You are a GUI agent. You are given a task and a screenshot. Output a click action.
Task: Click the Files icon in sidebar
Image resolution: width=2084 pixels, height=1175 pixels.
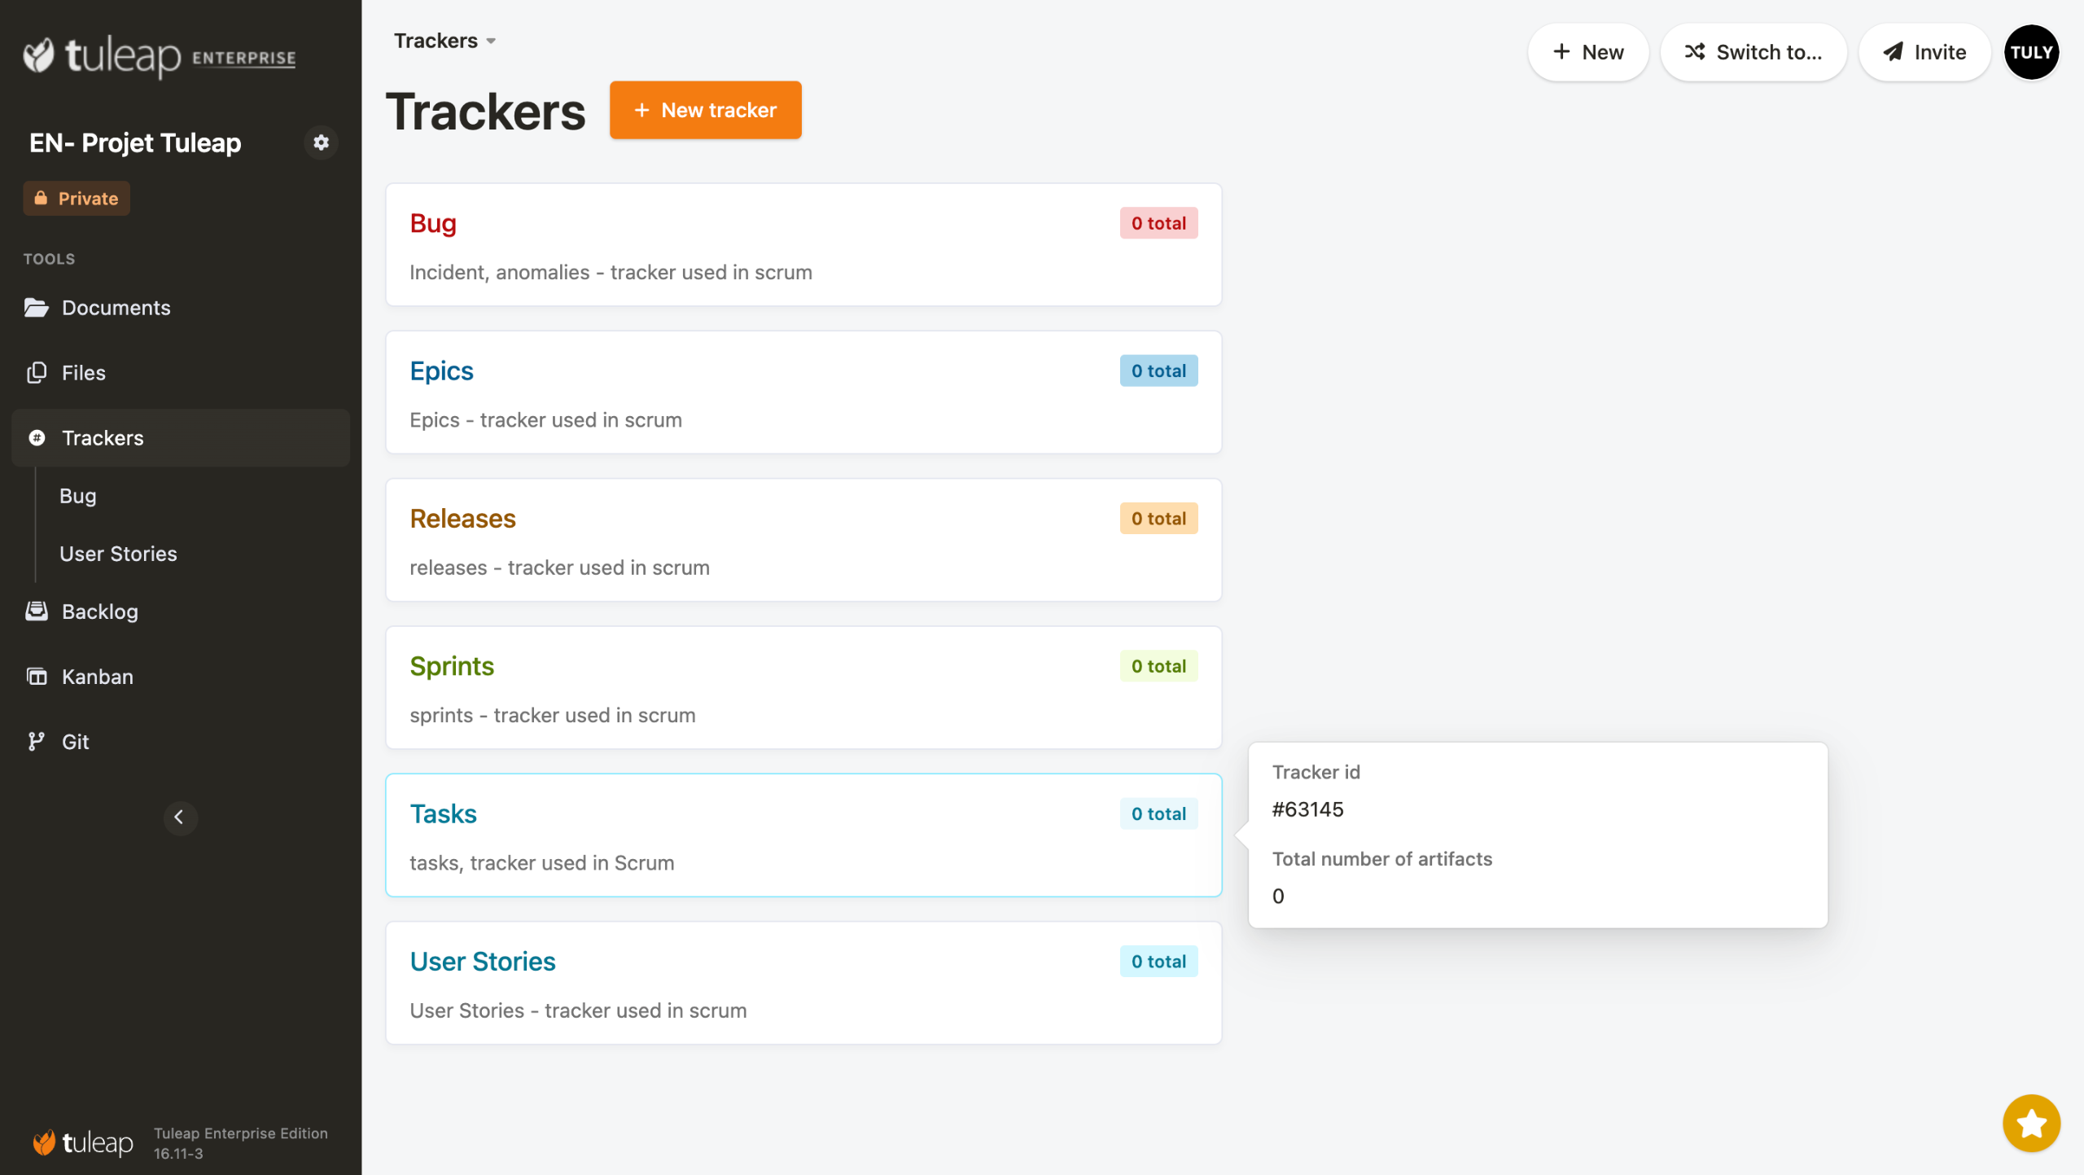pos(36,373)
